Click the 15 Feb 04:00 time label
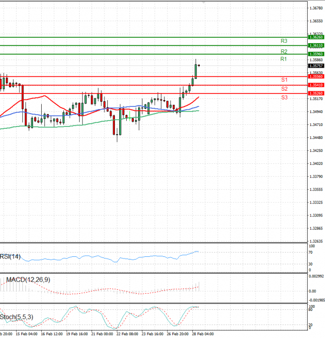325x338 pixels. [27, 334]
